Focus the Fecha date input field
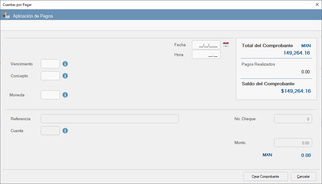The height and width of the screenshot is (184, 322). click(x=206, y=45)
